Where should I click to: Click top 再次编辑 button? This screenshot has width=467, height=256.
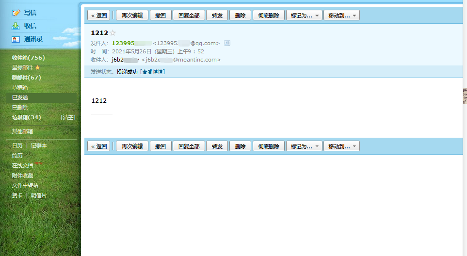132,16
